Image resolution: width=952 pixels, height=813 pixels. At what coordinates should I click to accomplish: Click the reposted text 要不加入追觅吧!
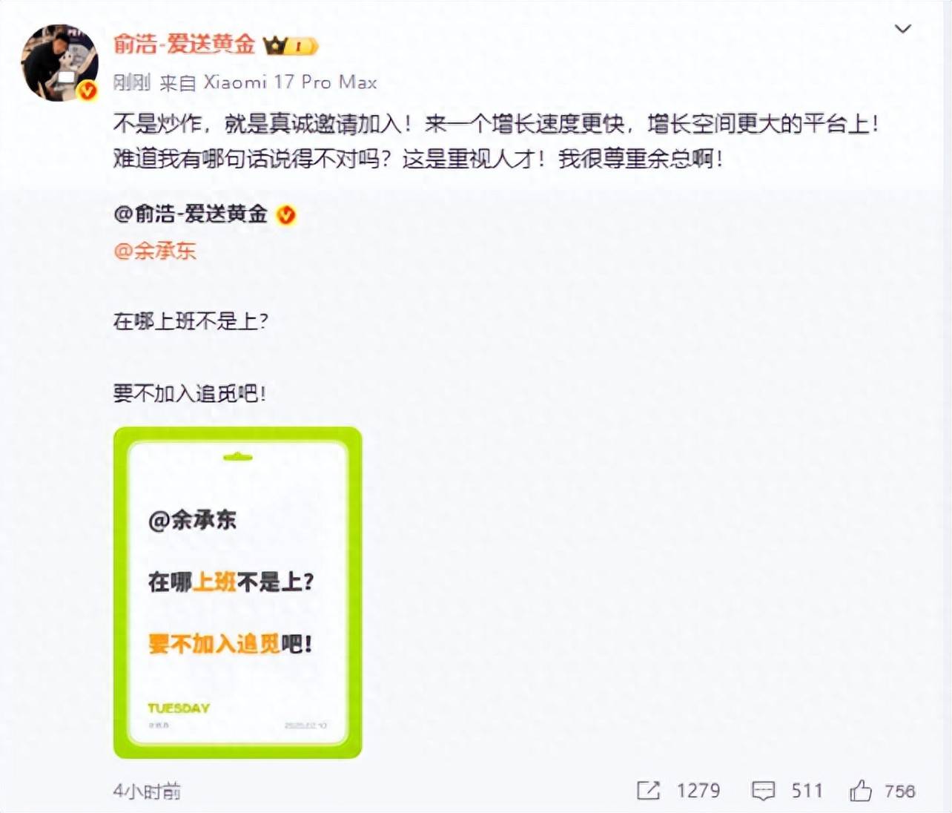[190, 393]
